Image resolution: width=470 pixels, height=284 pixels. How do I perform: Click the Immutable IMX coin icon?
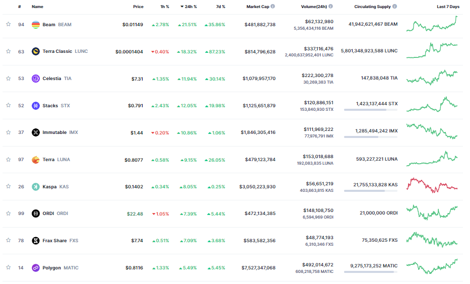(x=36, y=132)
